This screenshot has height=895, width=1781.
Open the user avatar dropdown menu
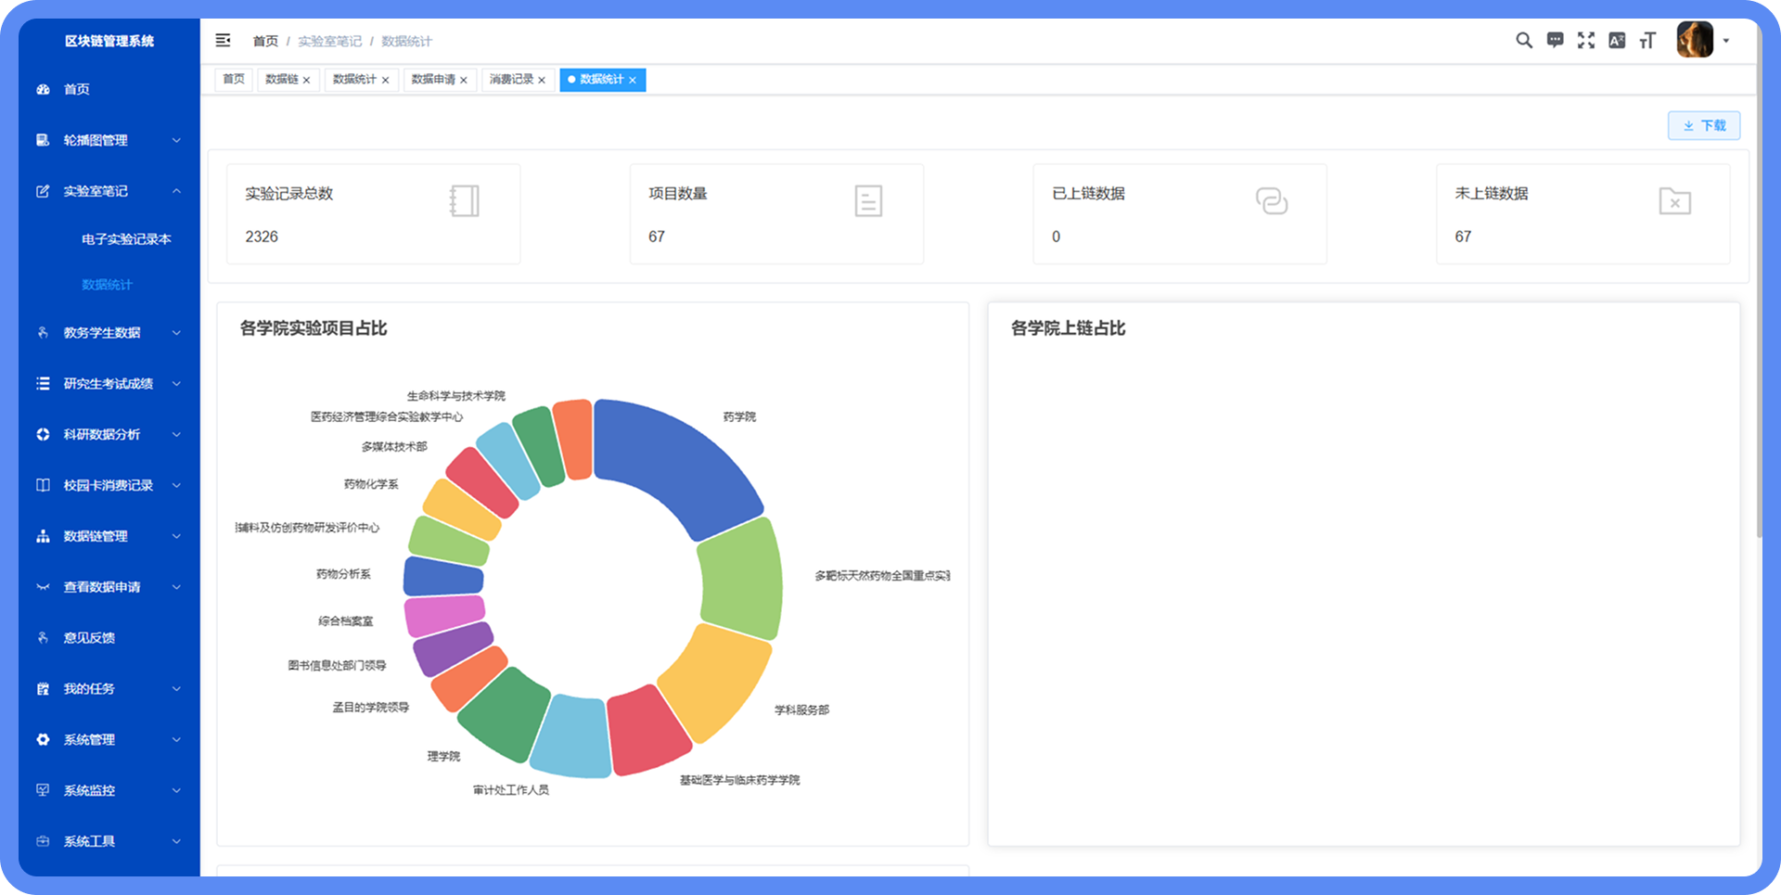[1702, 41]
